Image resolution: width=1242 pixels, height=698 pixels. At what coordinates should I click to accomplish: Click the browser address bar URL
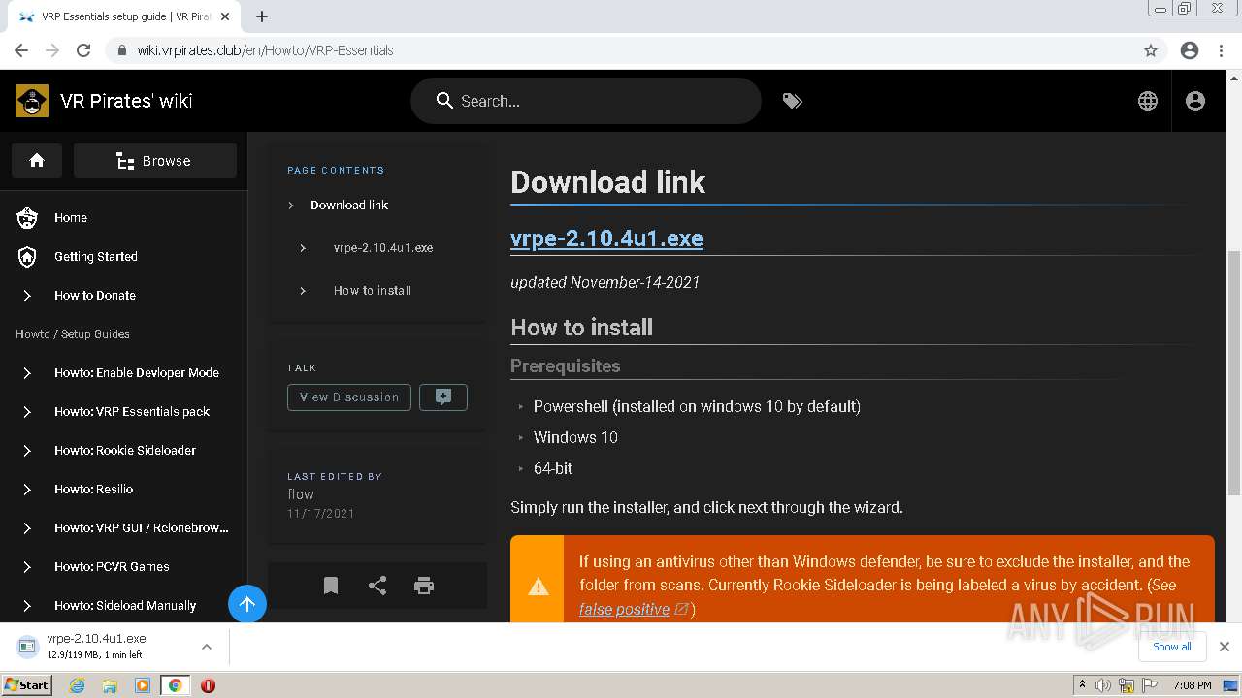(265, 50)
